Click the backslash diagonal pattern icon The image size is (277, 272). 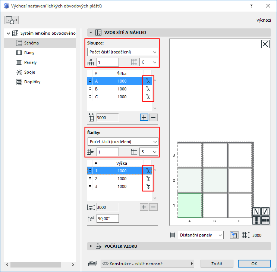[256, 211]
